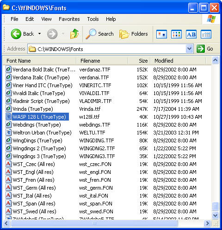Select WingDings font icon
The image size is (222, 230).
[8, 140]
